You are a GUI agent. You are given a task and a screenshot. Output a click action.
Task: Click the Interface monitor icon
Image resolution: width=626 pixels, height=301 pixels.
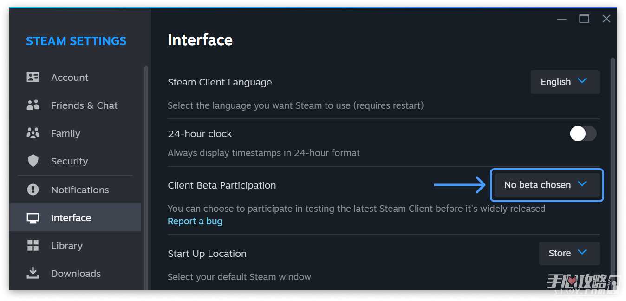pos(33,218)
